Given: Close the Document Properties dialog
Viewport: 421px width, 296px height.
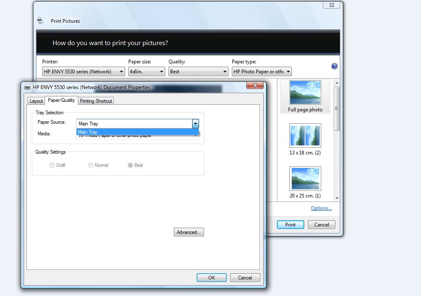Looking at the screenshot, I should click(255, 85).
